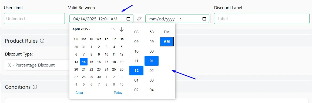The width and height of the screenshot is (312, 103).
Task: Open the Percentage Discount type dropdown
Action: 37,65
